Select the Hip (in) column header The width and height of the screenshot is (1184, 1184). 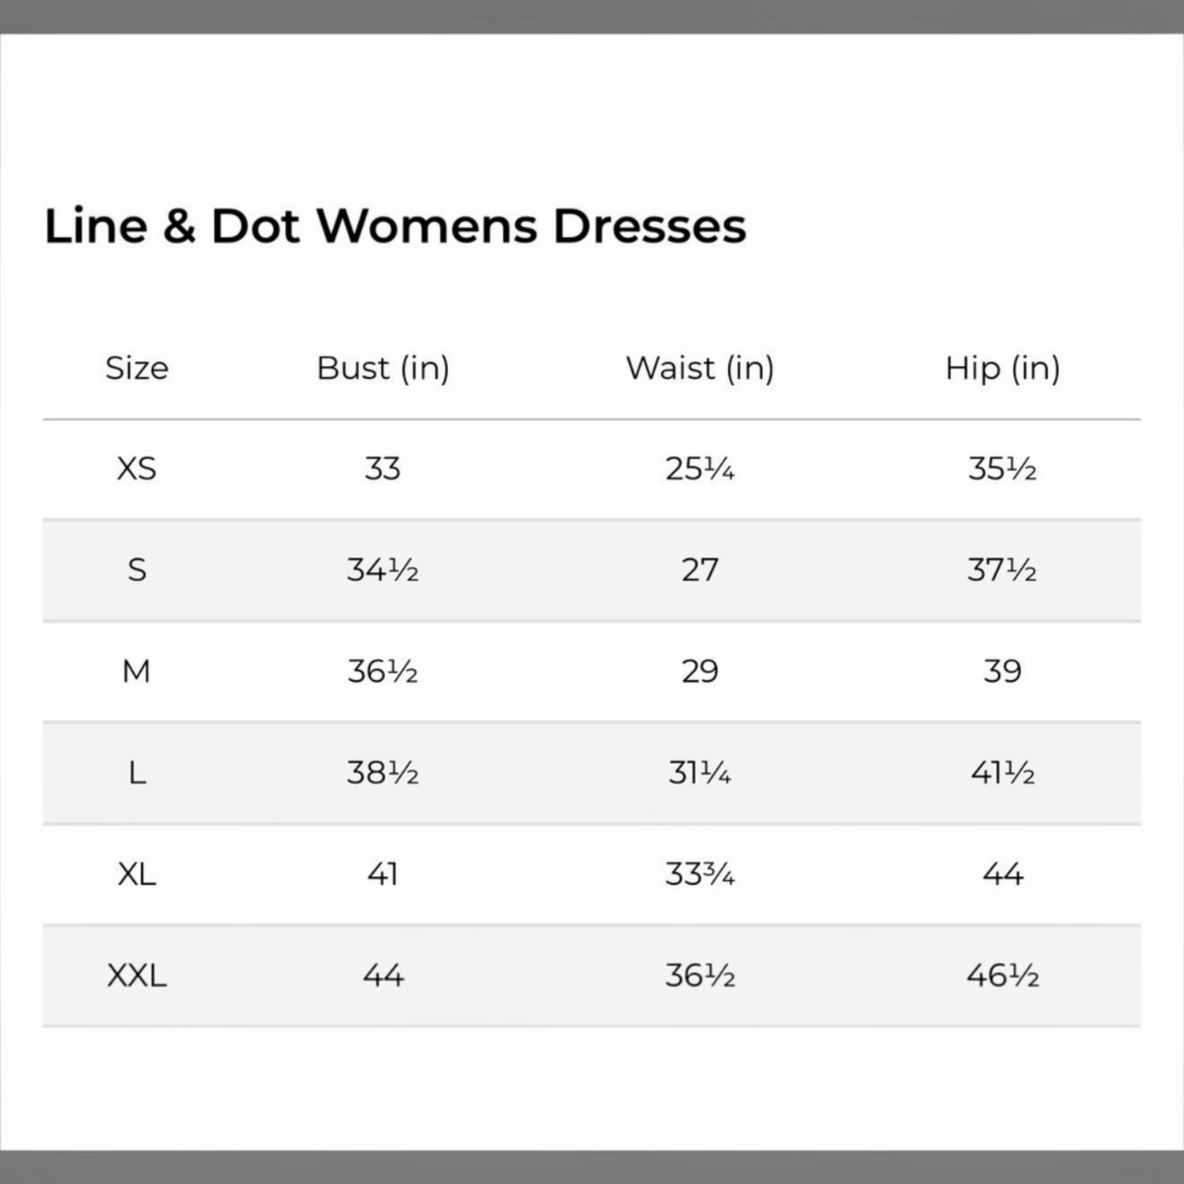(x=1002, y=369)
